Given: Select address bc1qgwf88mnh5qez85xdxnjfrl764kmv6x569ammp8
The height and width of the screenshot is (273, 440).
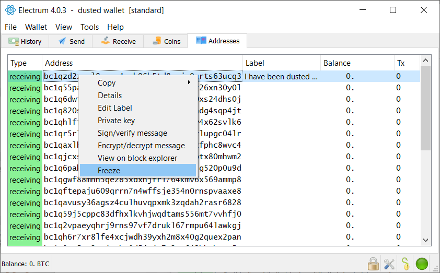Looking at the screenshot, I should coord(142,180).
